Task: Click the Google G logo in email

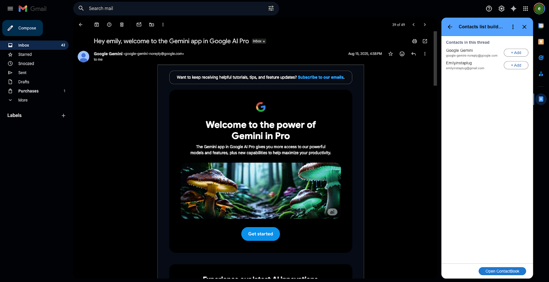Action: pos(261,107)
